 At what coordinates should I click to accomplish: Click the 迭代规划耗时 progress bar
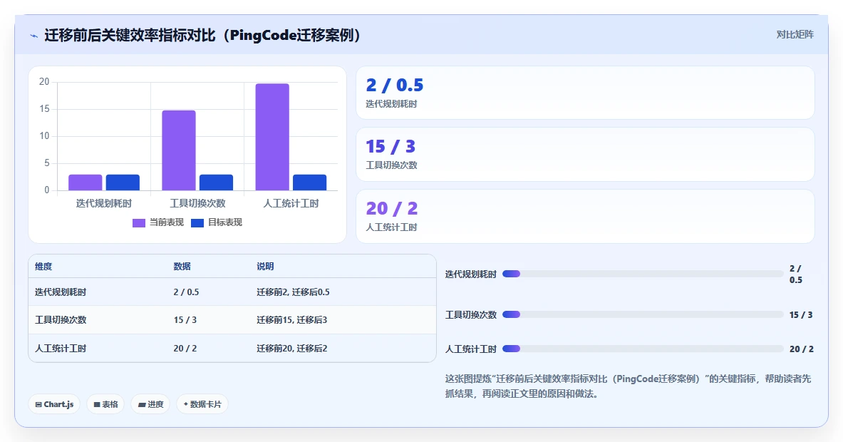click(x=643, y=274)
